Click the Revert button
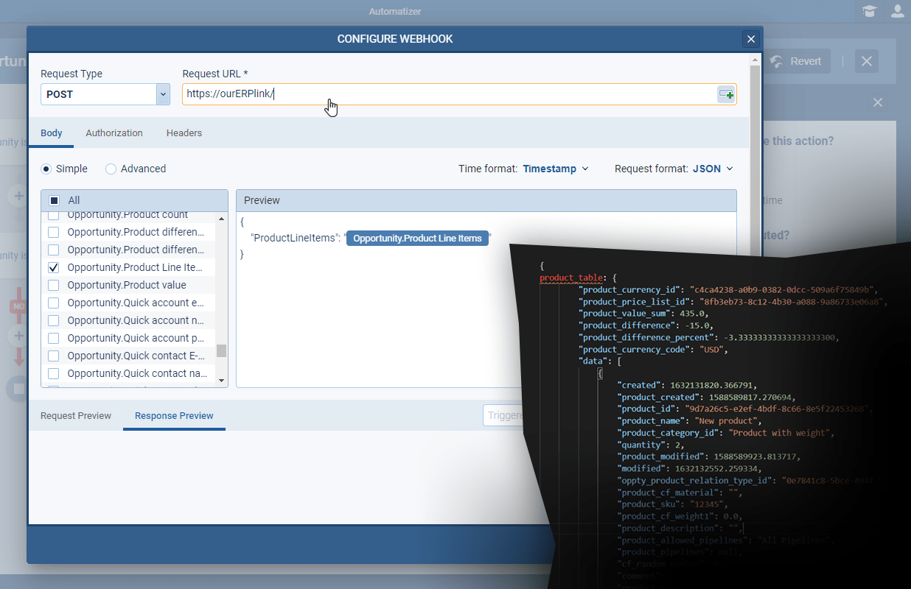Image resolution: width=911 pixels, height=589 pixels. click(796, 61)
